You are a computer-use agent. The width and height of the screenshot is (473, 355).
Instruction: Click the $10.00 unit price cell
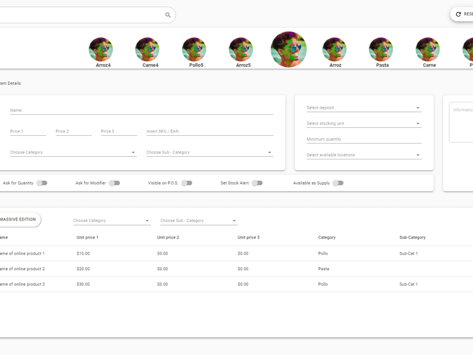[83, 254]
